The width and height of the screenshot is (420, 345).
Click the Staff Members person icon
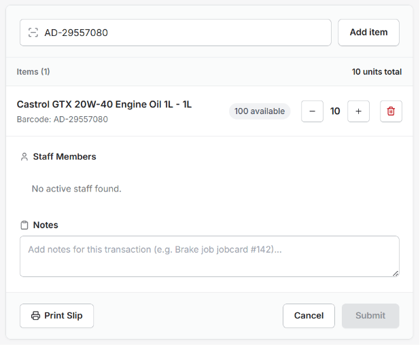24,157
